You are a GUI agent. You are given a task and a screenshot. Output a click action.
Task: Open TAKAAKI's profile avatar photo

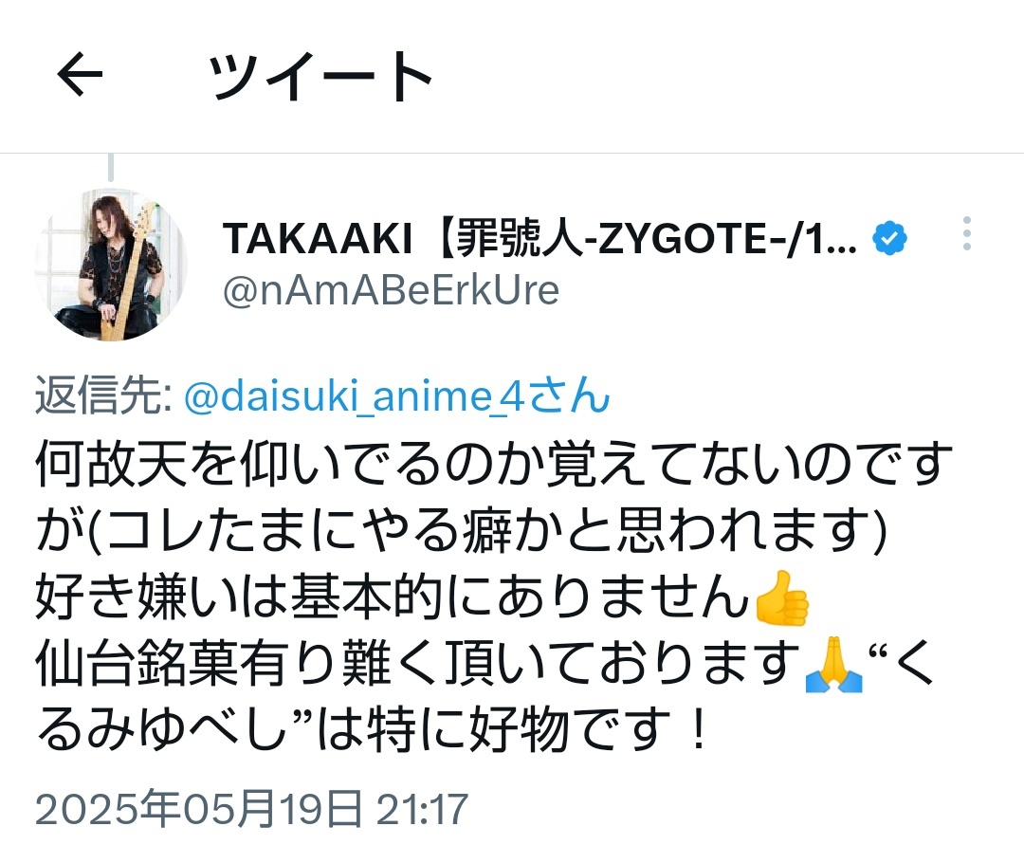pyautogui.click(x=111, y=265)
